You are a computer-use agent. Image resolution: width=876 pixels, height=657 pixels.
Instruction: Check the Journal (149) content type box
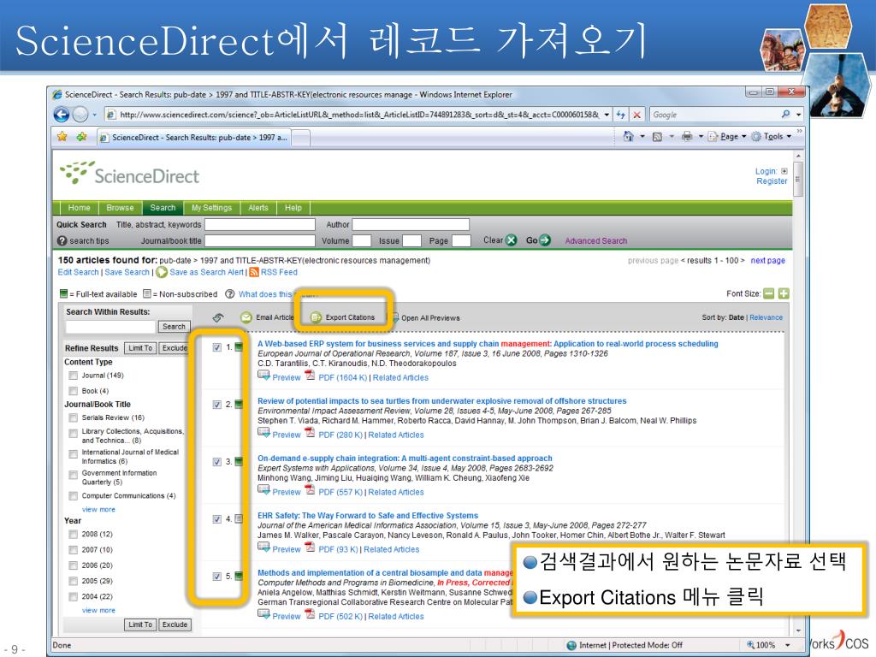tap(73, 376)
